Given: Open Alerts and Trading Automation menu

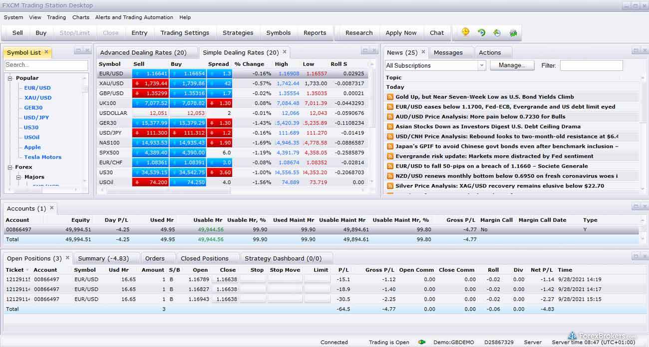Looking at the screenshot, I should (134, 17).
